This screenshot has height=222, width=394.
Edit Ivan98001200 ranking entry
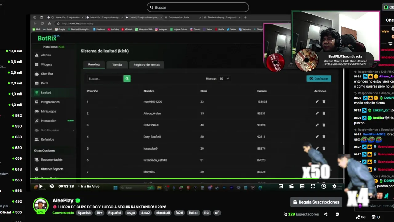317,101
